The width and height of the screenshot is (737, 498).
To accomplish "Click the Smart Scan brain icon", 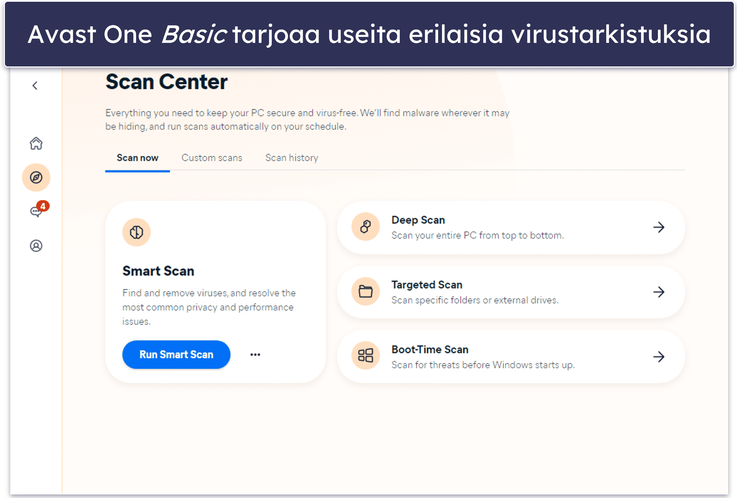I will pyautogui.click(x=136, y=232).
